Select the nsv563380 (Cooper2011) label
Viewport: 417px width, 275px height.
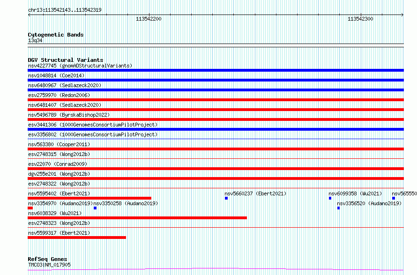point(59,144)
